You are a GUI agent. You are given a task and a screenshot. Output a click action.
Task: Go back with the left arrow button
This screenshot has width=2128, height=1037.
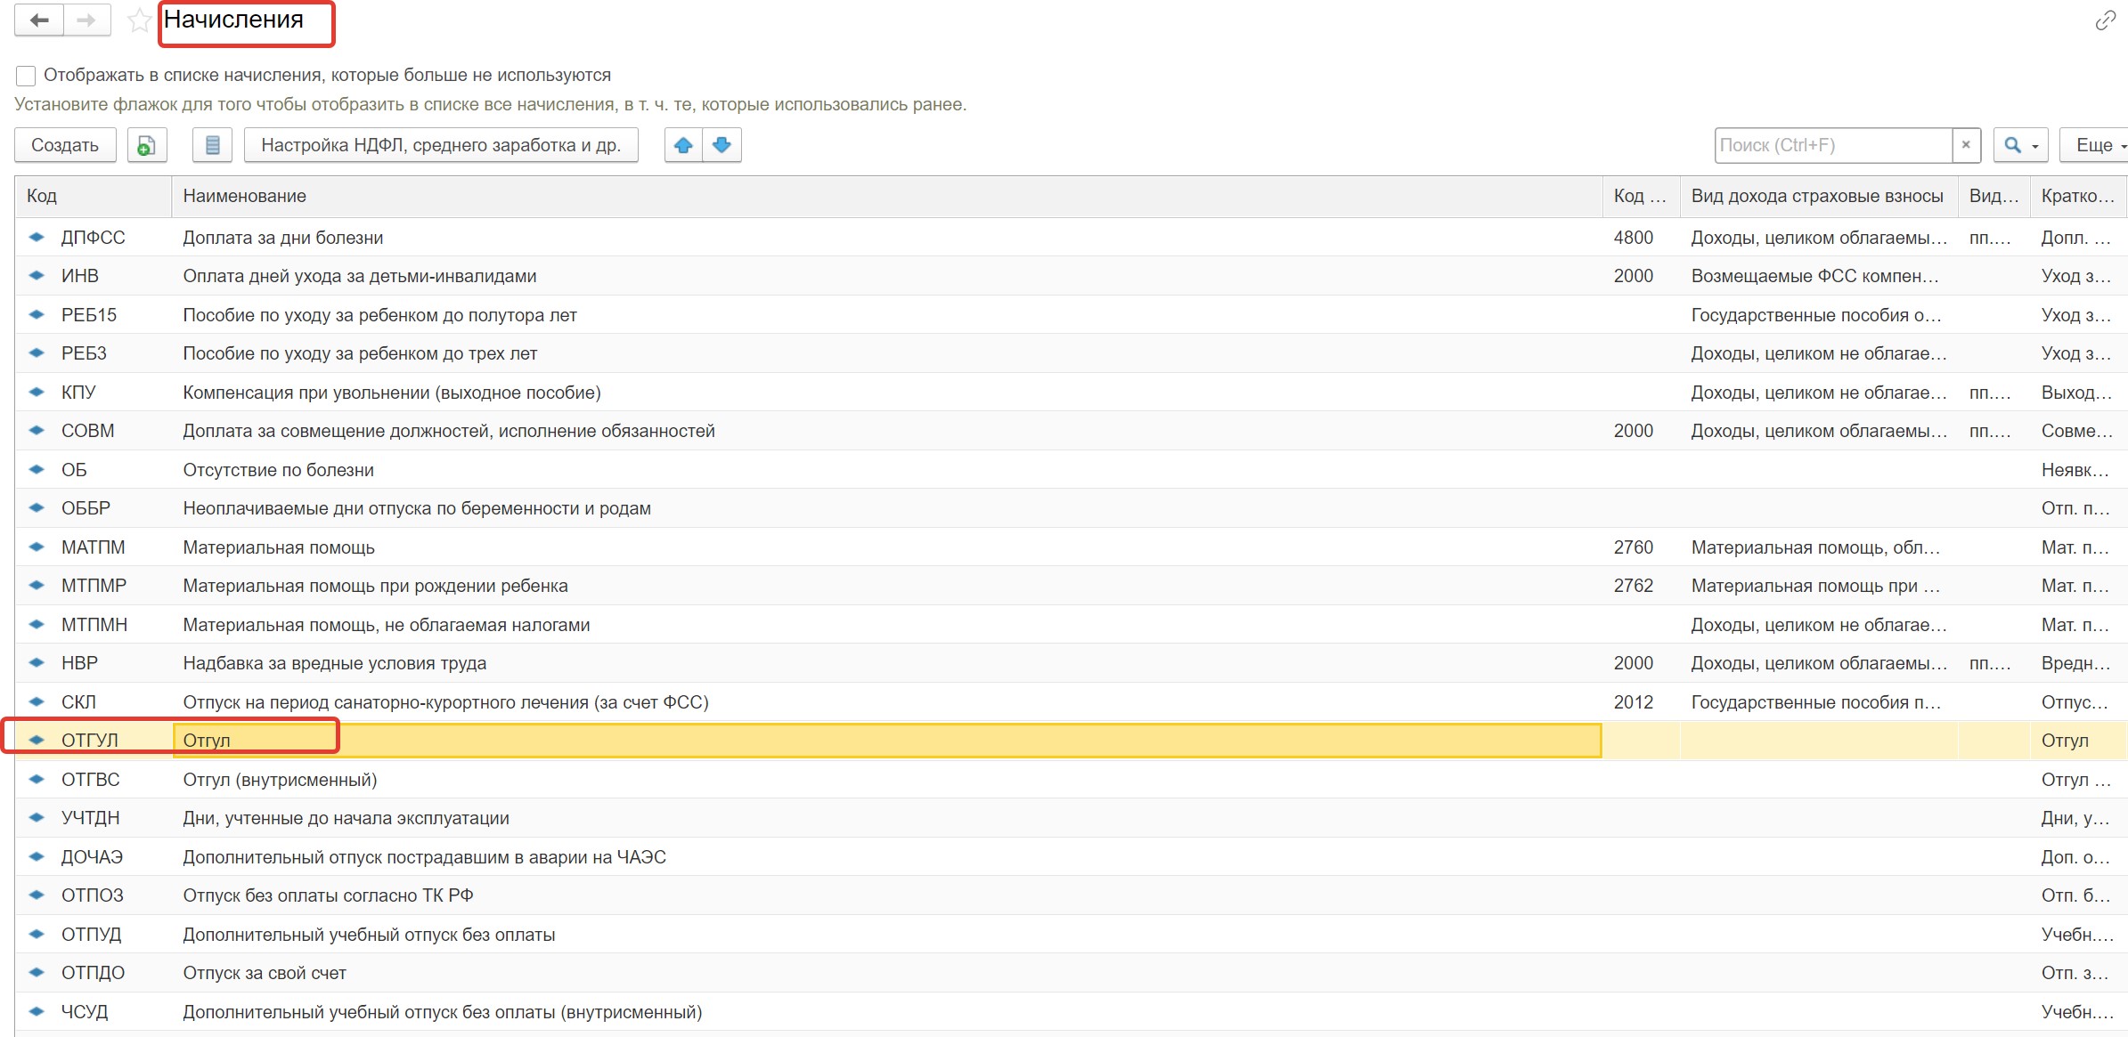coord(39,20)
